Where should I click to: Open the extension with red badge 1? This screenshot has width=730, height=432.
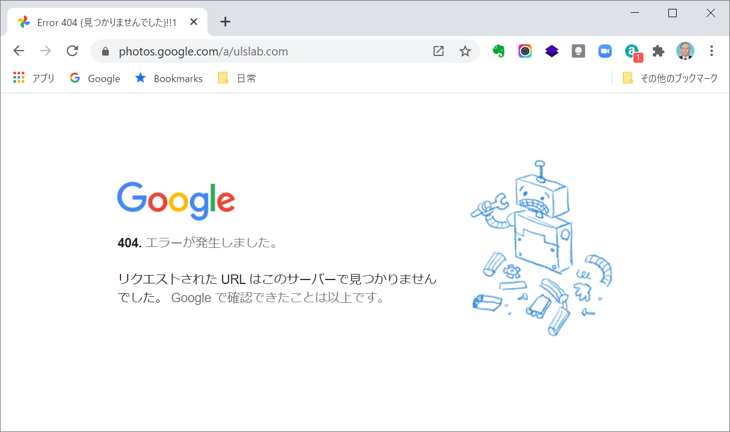632,52
